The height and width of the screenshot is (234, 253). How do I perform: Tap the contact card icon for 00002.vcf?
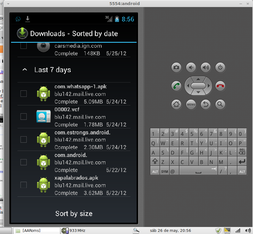pos(43,116)
